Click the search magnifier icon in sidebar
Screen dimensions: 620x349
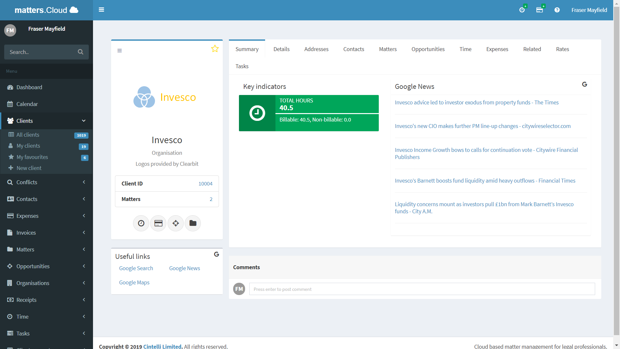(80, 52)
